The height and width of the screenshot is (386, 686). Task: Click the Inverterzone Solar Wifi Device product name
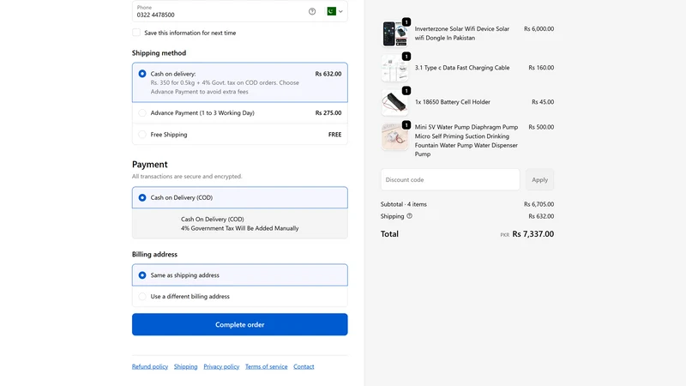[x=462, y=33]
